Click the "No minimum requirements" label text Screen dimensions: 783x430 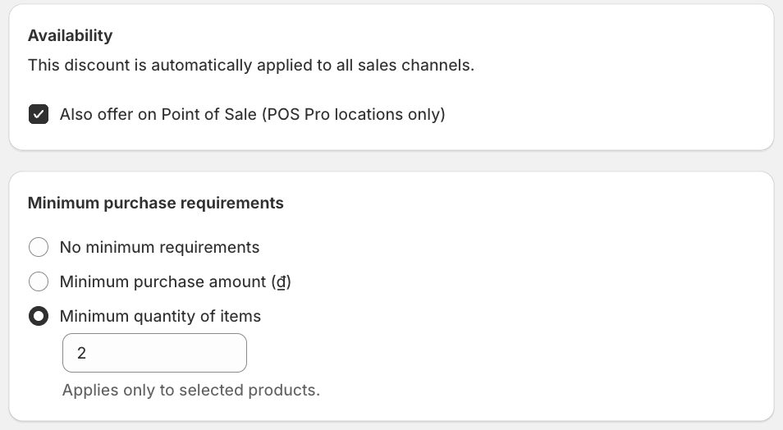pyautogui.click(x=159, y=247)
